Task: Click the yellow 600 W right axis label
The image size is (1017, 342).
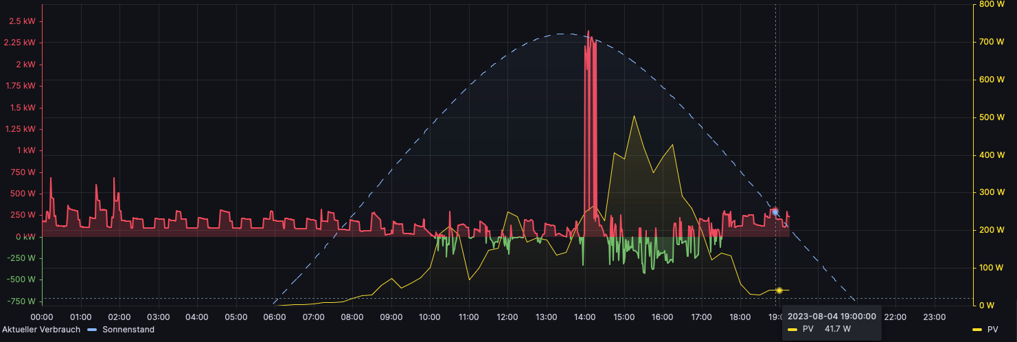Action: pos(991,80)
